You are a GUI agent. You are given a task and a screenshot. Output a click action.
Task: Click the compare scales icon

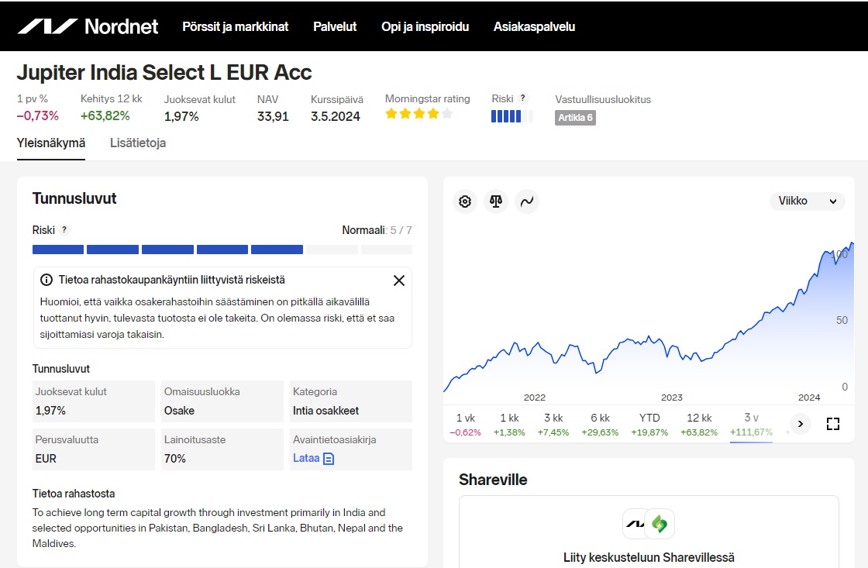(496, 201)
